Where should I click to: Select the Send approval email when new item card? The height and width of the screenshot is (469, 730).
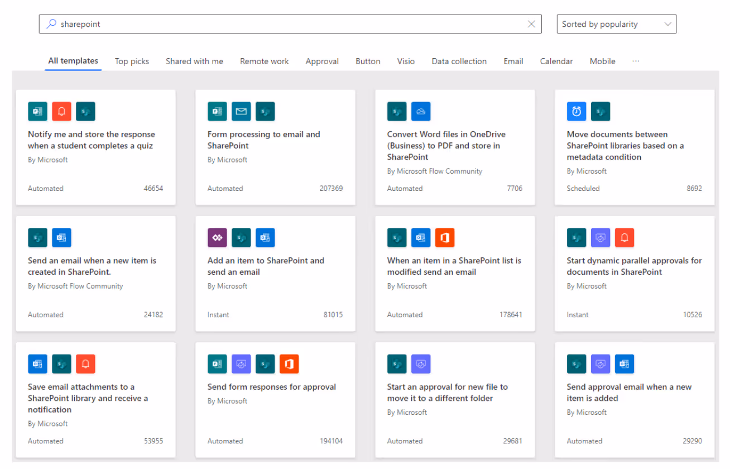pyautogui.click(x=635, y=400)
